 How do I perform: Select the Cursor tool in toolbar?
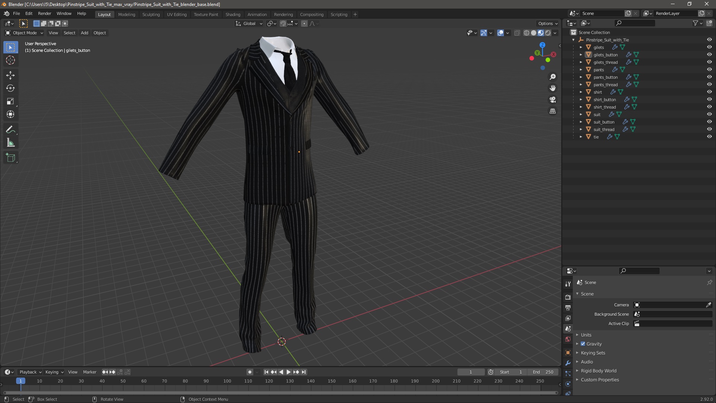[10, 60]
